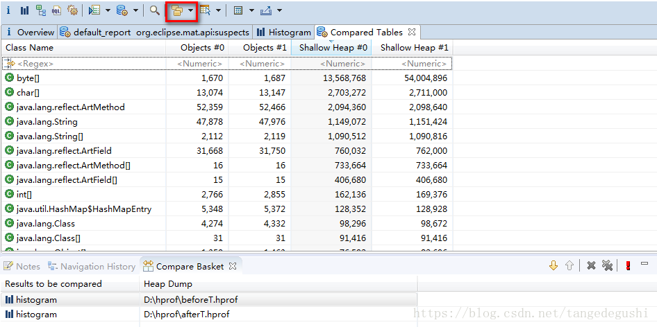Select the java.lang.Class[] row name
This screenshot has height=327, width=657.
point(49,238)
